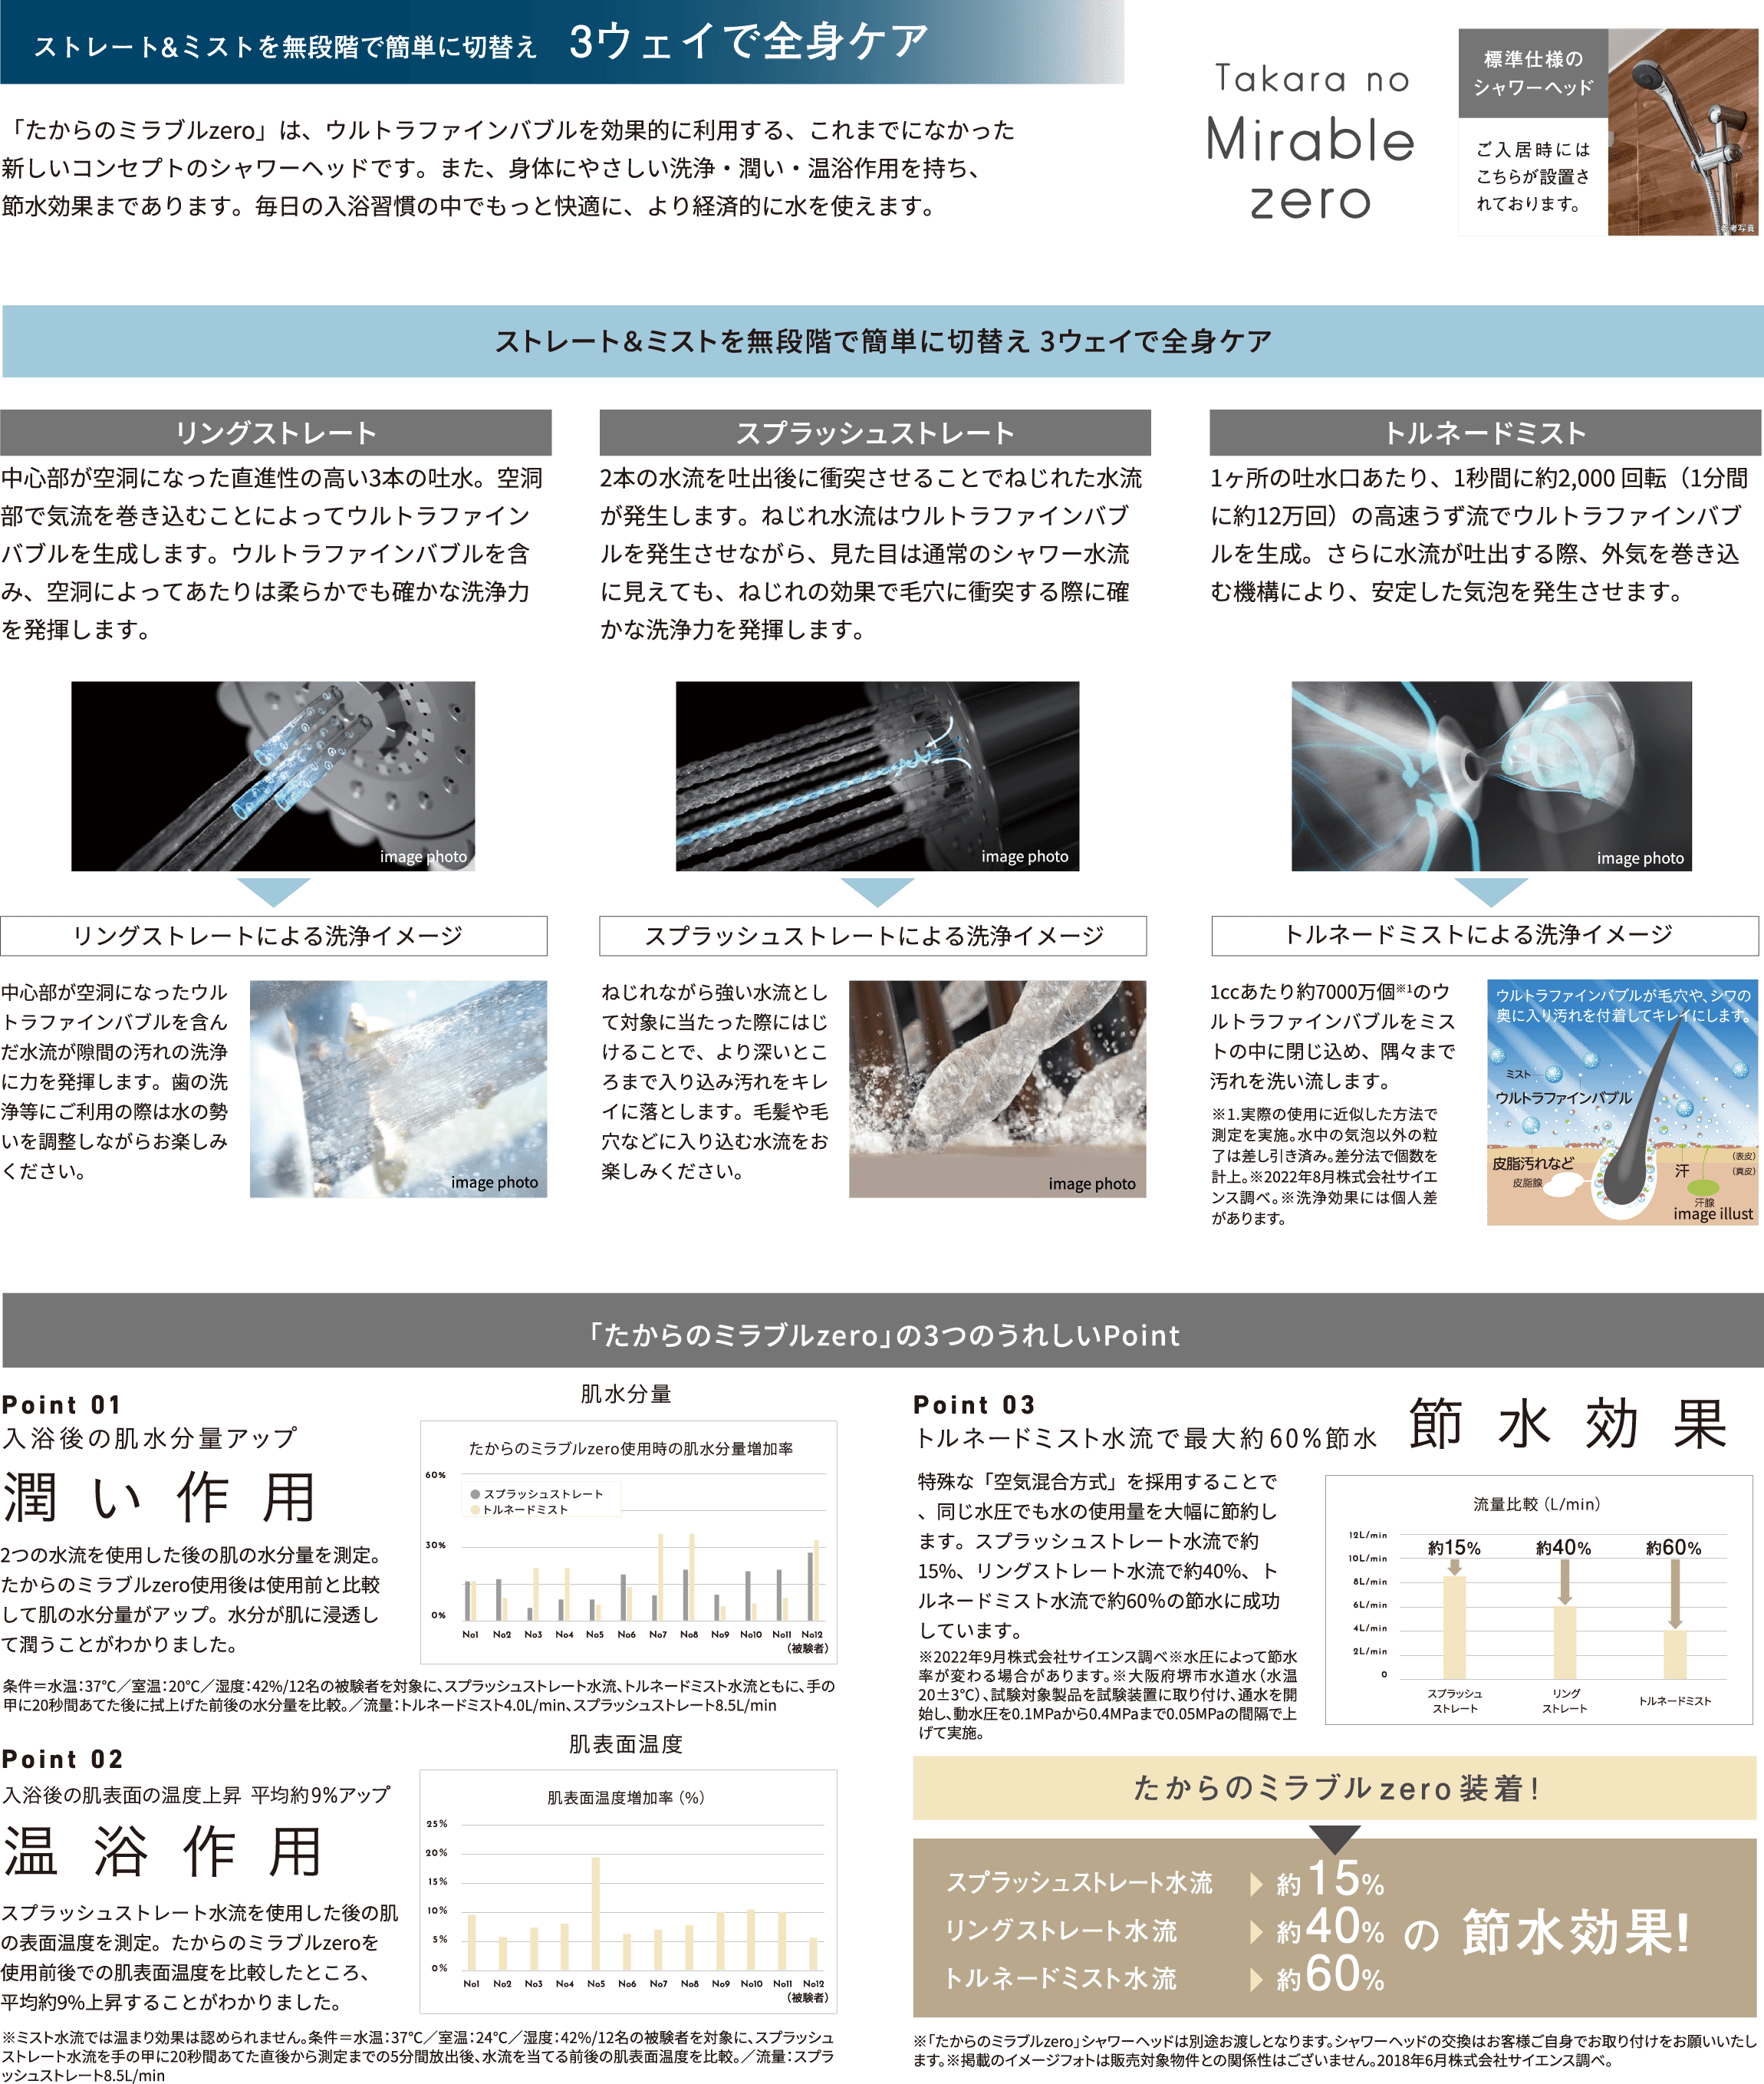1764x2084 pixels.
Task: Click the Point 01 heading
Action: coord(62,1405)
